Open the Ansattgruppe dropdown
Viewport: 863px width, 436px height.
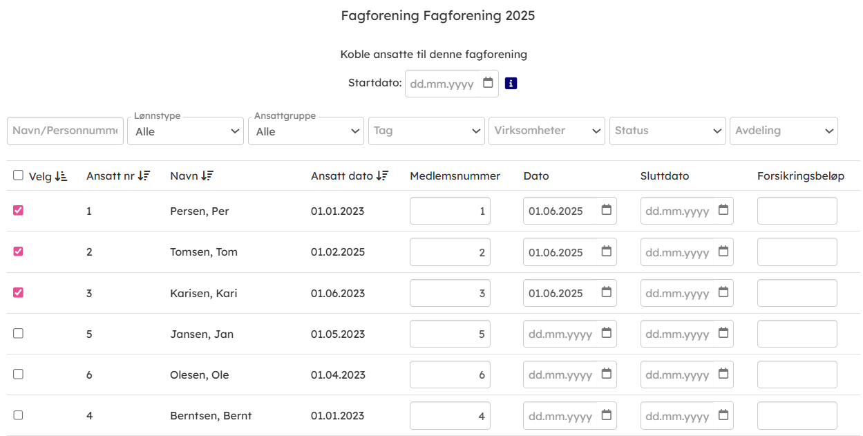(305, 131)
